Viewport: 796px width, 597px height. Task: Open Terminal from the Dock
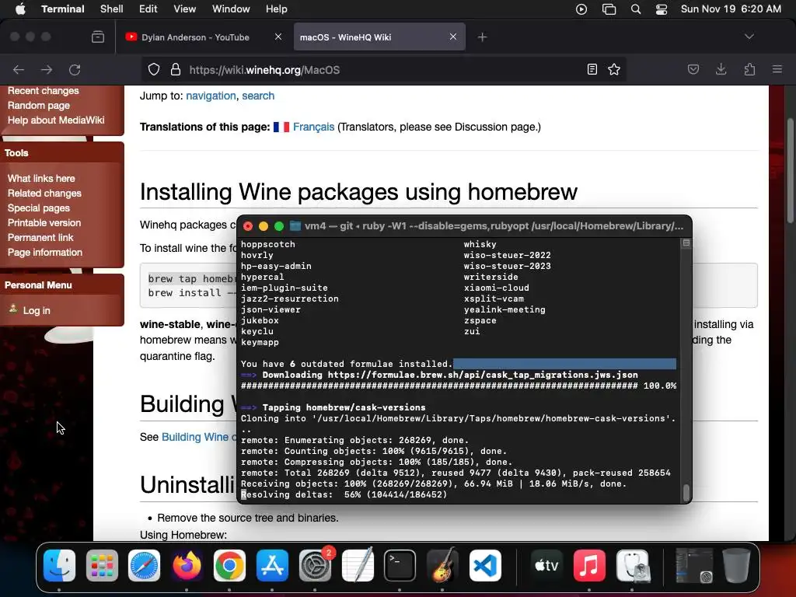tap(400, 565)
